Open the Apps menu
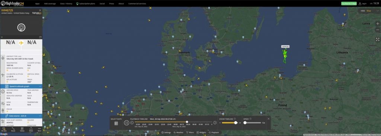 pyautogui.click(x=37, y=4)
